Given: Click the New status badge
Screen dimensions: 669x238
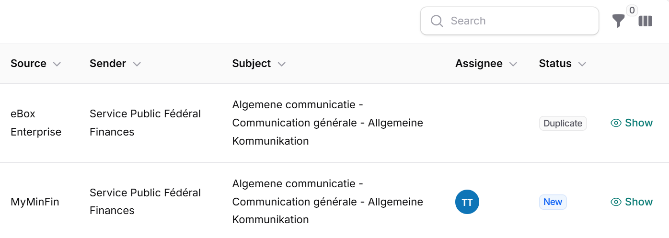Looking at the screenshot, I should pyautogui.click(x=553, y=202).
